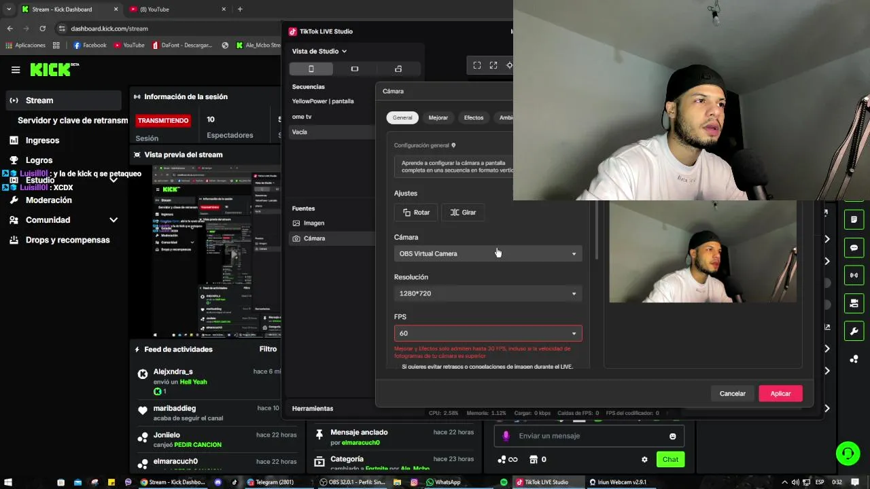The height and width of the screenshot is (489, 870).
Task: Click the three-dots cluster icon in Kick sidebar
Action: pyautogui.click(x=854, y=359)
